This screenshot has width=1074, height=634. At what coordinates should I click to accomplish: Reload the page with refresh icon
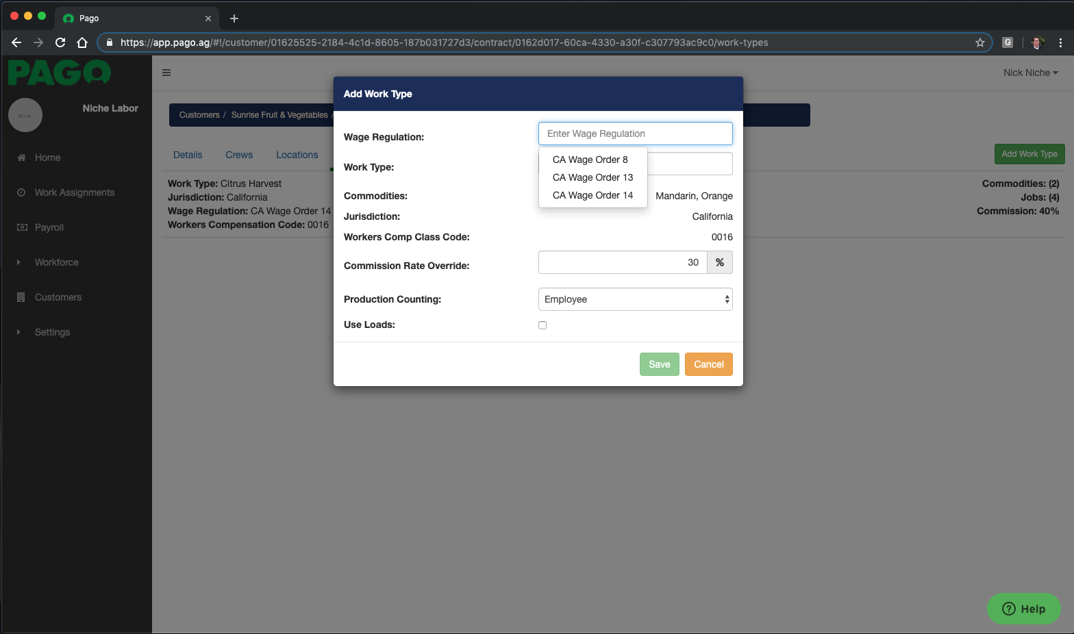pos(60,42)
